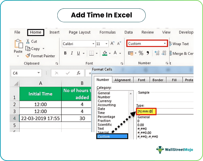Viewport: 203px width, 161px height.
Task: Open Clipboard dialog launcher
Action: click(57, 63)
